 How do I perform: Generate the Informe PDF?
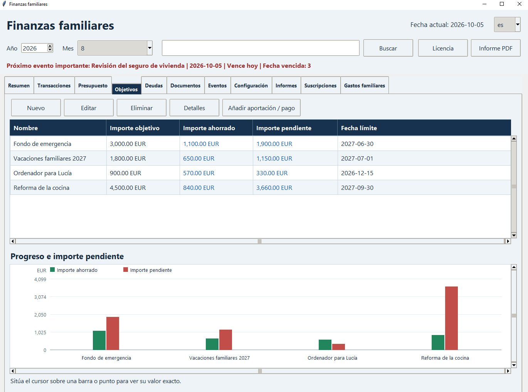pos(496,48)
